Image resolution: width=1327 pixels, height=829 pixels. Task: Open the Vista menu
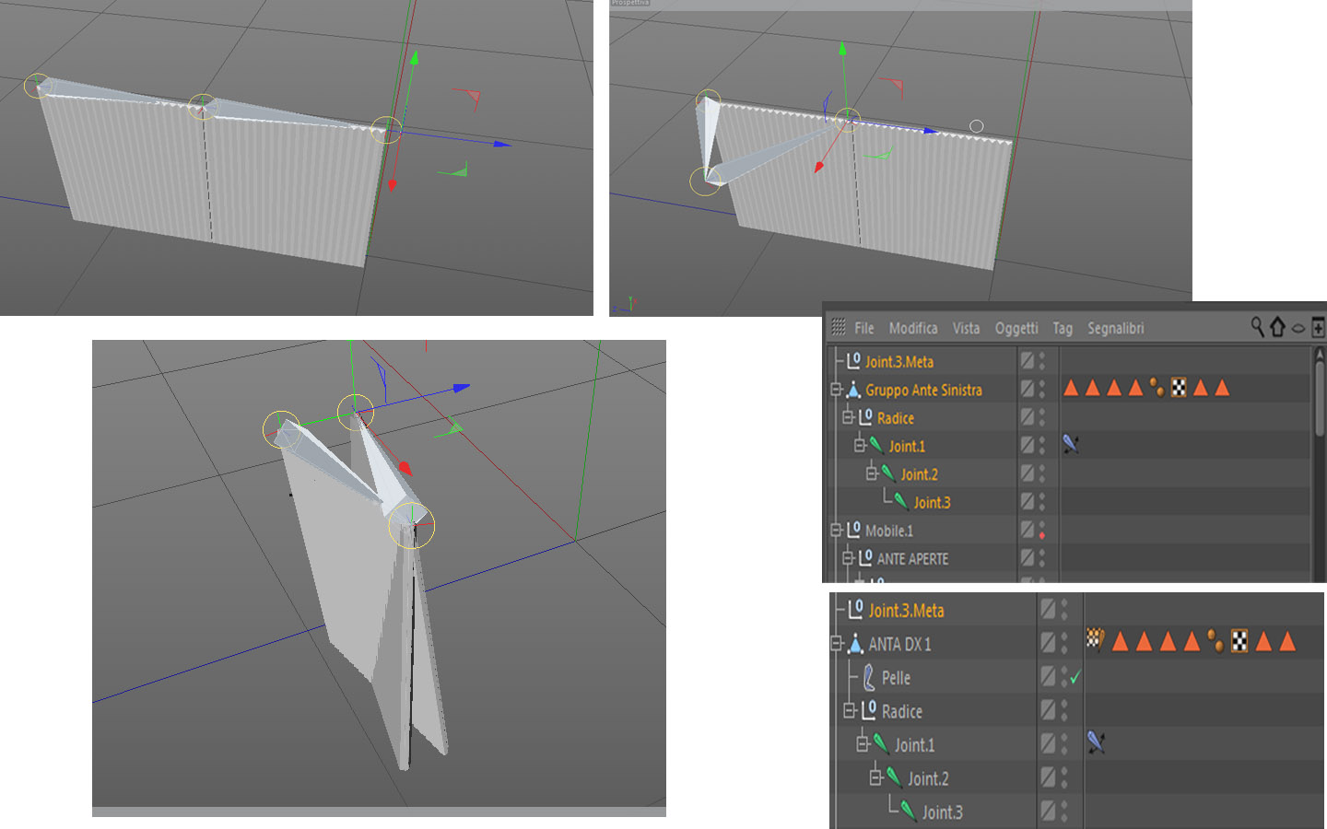point(966,328)
